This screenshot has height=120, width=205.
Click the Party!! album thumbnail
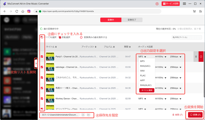[x=50, y=56]
